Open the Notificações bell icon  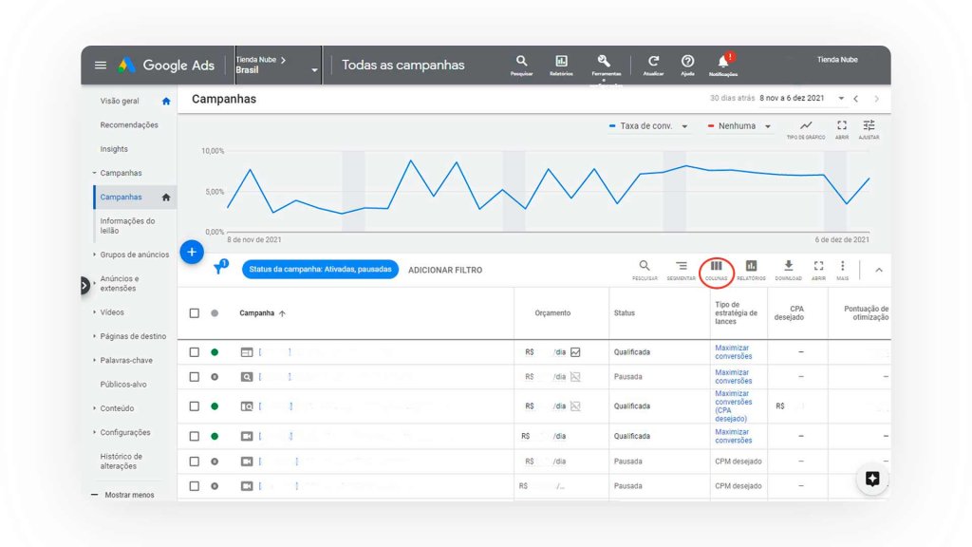coord(723,65)
